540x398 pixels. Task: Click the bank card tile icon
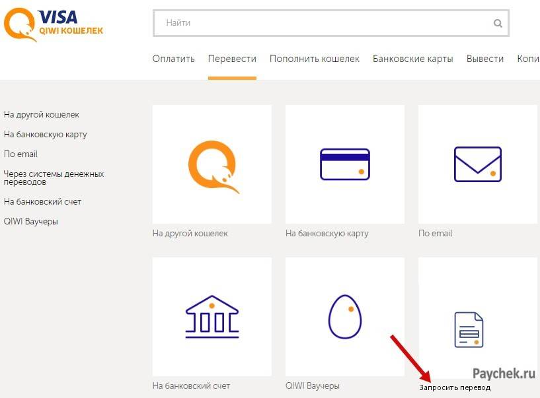coord(345,164)
